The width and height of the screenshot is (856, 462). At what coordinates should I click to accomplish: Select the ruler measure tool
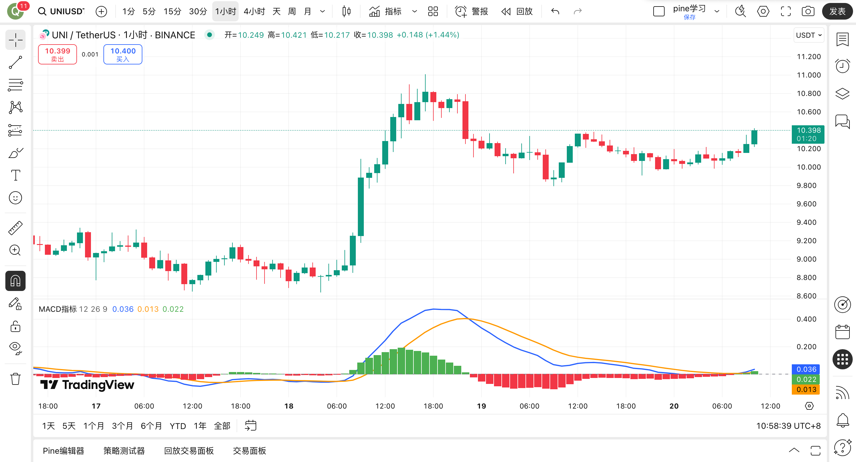tap(15, 228)
